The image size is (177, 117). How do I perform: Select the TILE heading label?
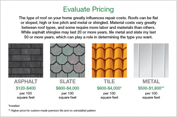109,82
